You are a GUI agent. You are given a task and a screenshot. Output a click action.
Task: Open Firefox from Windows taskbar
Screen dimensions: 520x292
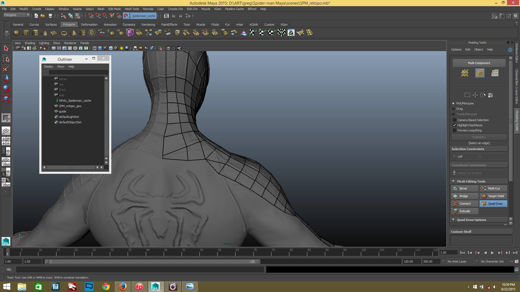[122, 287]
